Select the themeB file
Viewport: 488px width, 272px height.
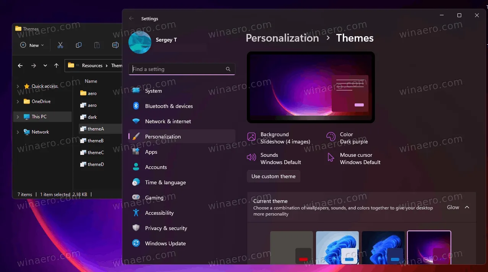(92, 141)
